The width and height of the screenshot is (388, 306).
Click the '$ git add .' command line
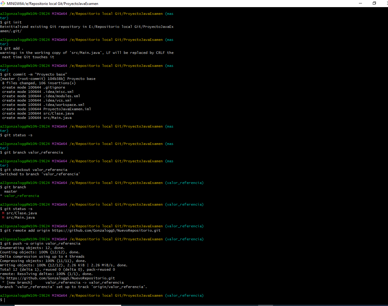pos(12,48)
